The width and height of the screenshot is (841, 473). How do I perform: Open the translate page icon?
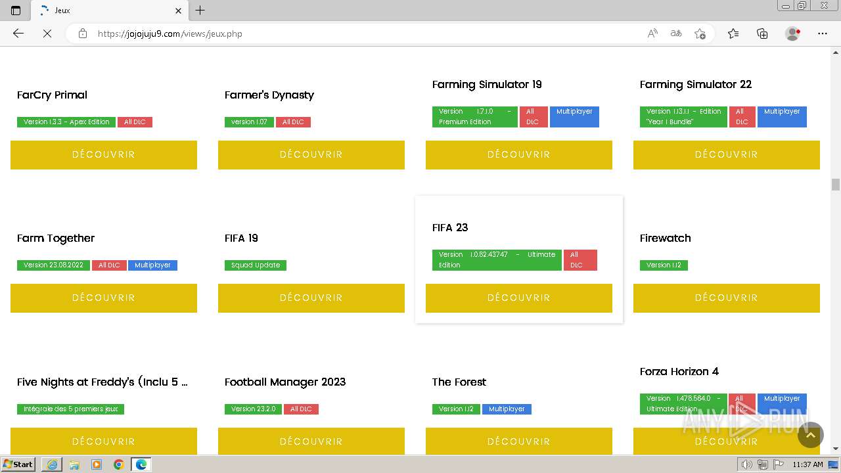tap(676, 34)
